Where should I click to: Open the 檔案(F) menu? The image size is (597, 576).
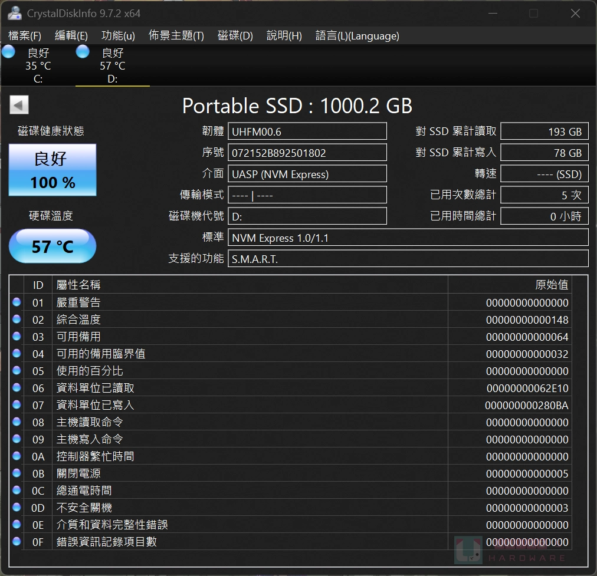pos(25,36)
